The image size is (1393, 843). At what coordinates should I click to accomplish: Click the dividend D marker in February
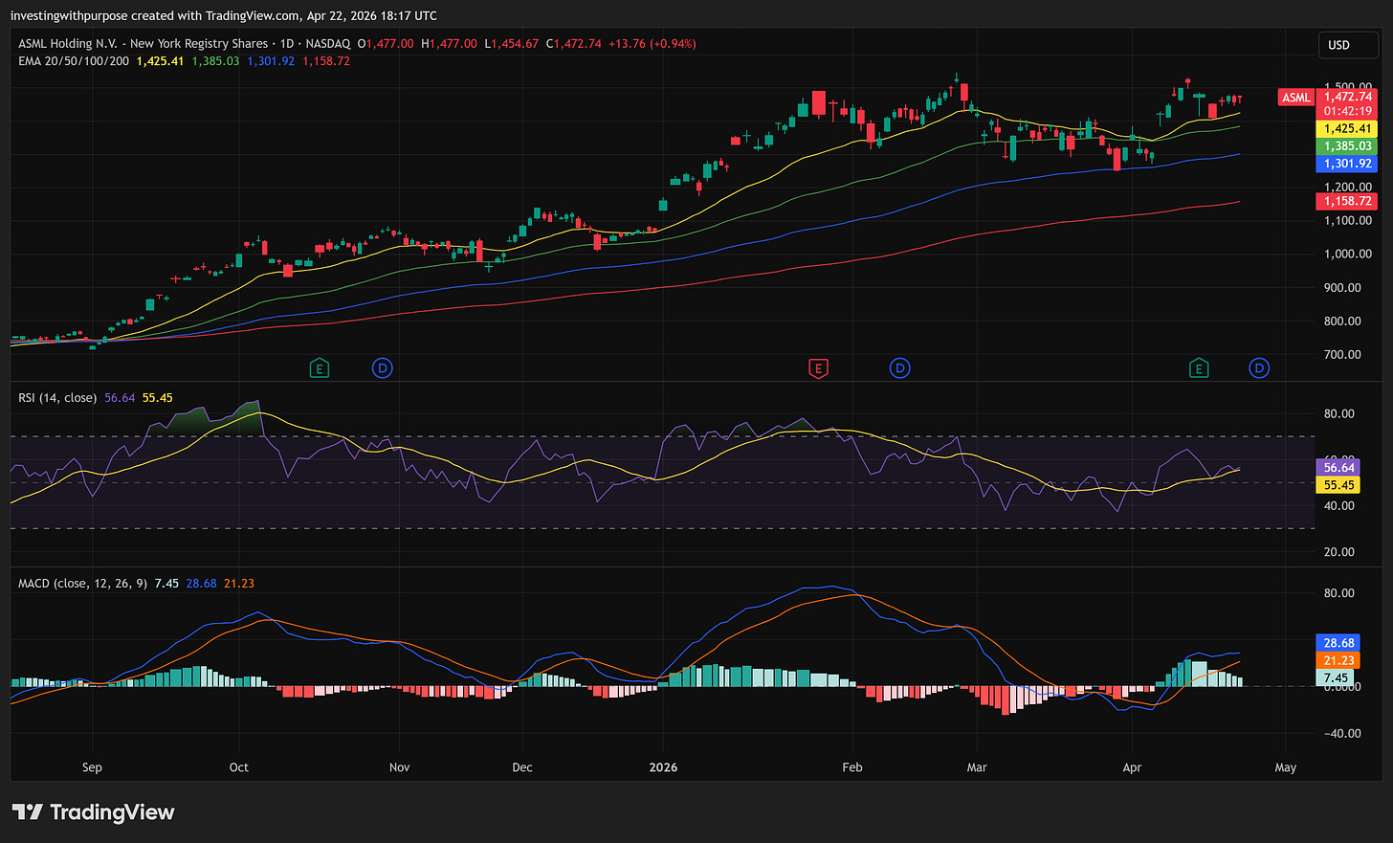pyautogui.click(x=899, y=368)
